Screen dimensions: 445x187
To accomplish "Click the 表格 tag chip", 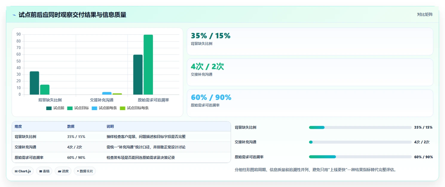I will [44, 171].
